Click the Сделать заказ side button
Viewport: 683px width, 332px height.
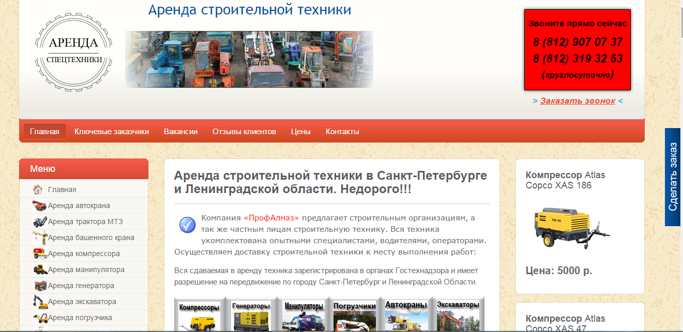(673, 177)
